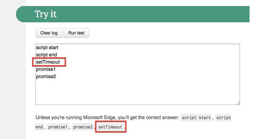Click the promise1 log entry
The height and width of the screenshot is (139, 267).
point(46,69)
